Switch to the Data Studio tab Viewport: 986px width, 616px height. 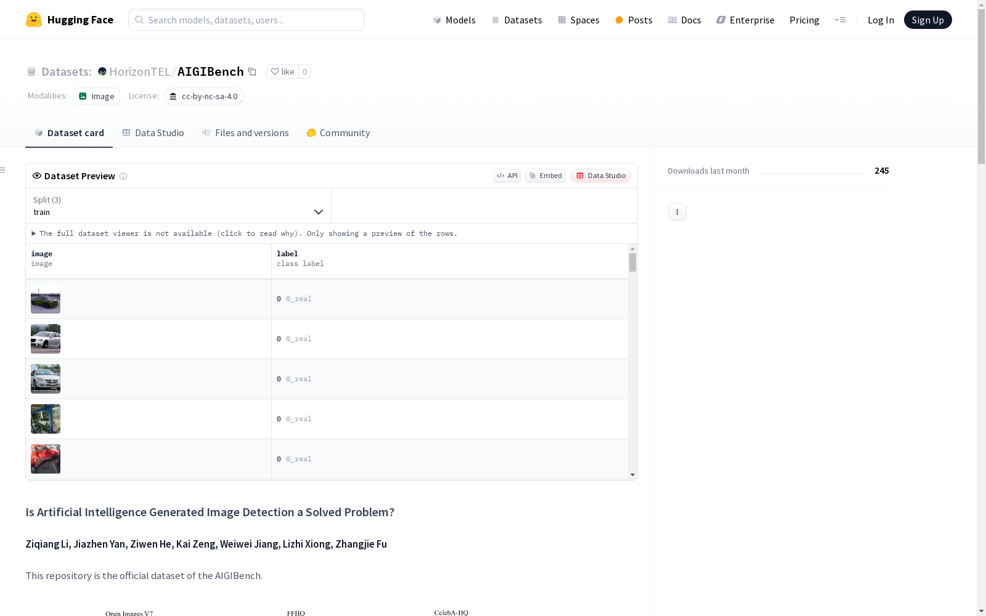(x=153, y=133)
